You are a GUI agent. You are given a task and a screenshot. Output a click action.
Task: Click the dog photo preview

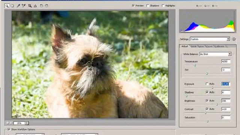click(x=90, y=64)
